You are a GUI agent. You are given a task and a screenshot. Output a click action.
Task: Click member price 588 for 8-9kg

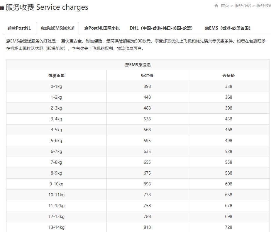pos(228,173)
